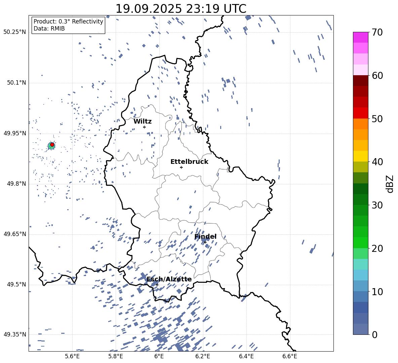Click the colorbar tick value 50
This screenshot has width=398, height=363.
pyautogui.click(x=377, y=119)
